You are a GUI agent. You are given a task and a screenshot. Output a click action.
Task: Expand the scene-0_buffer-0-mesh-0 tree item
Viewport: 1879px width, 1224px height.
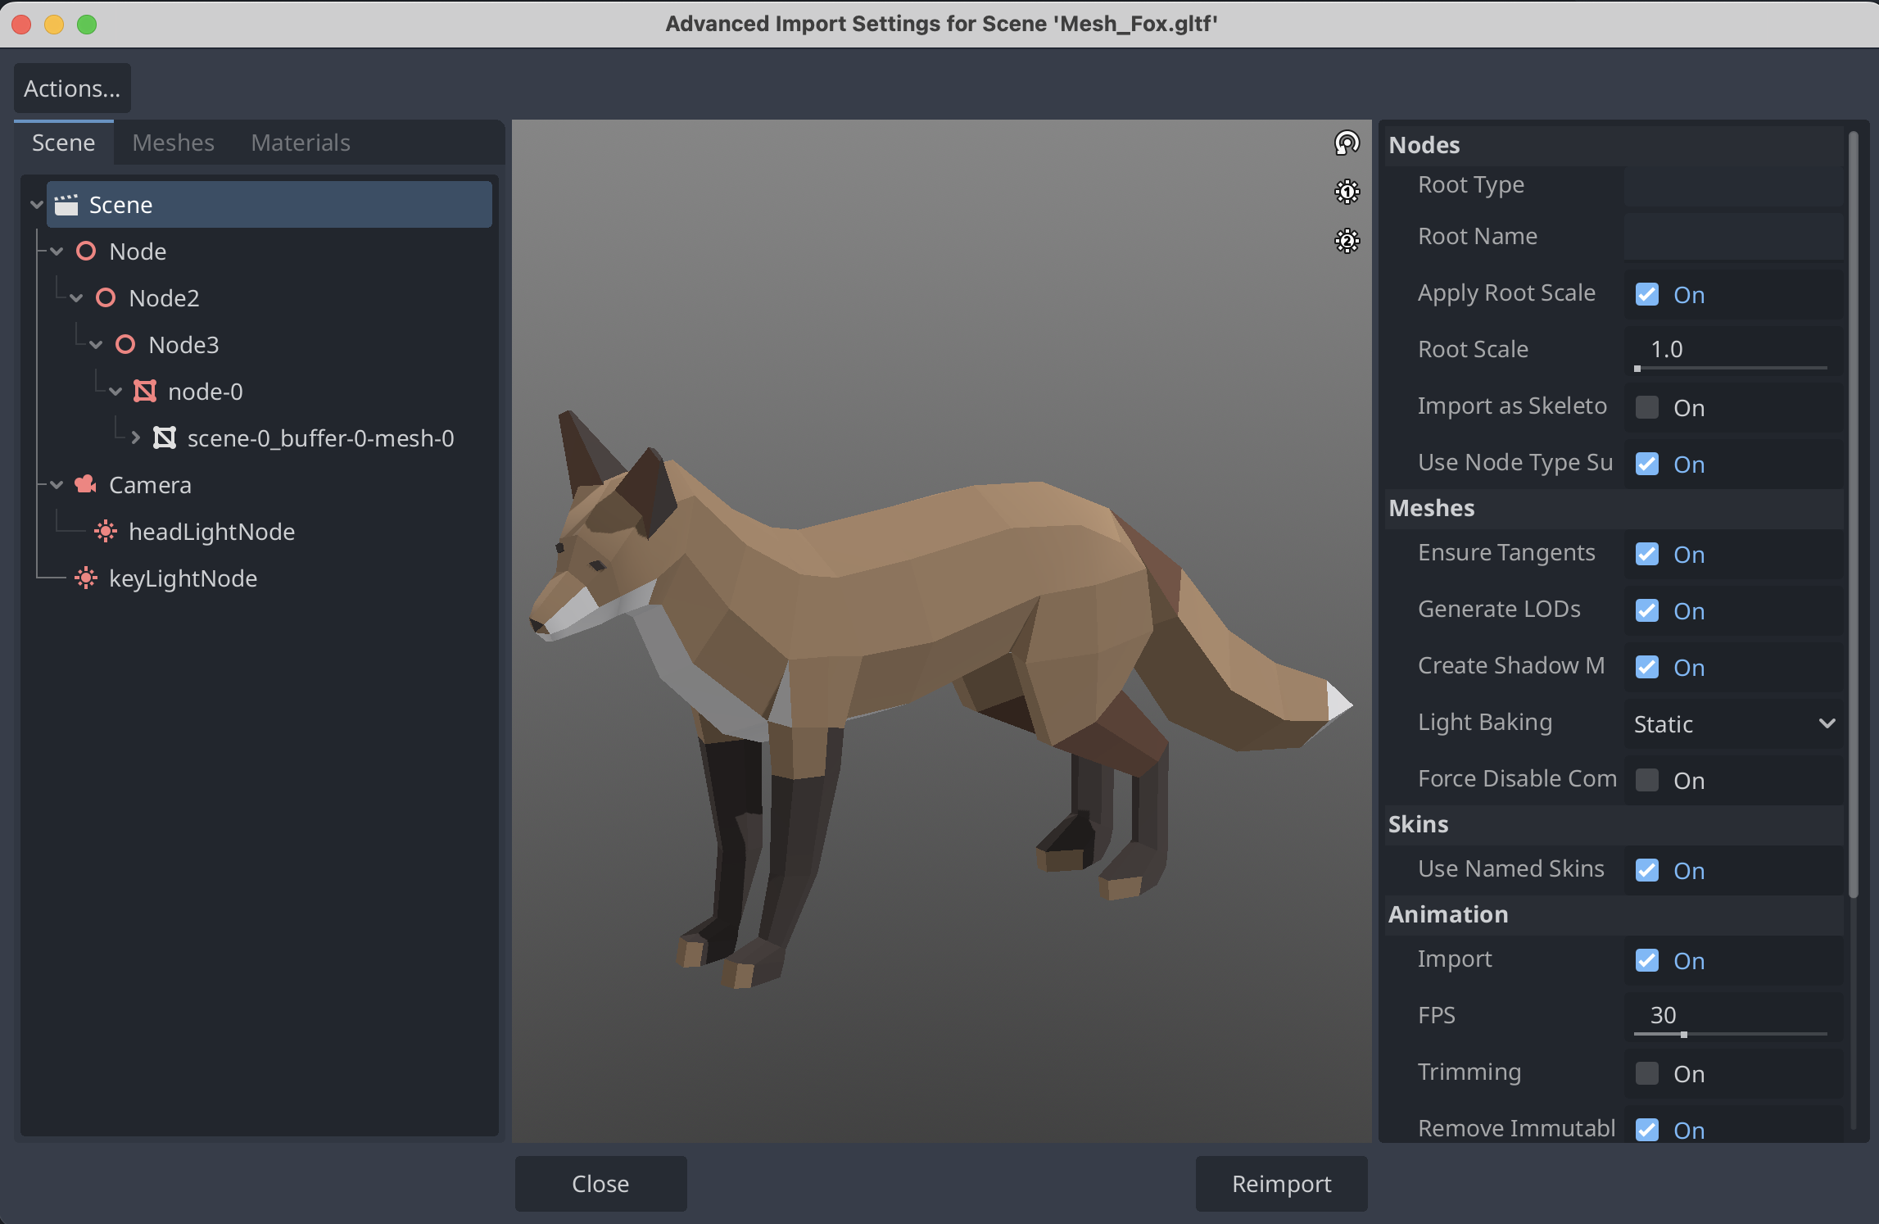tap(136, 438)
